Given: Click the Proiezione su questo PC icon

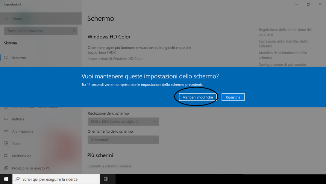Looking at the screenshot, I should (6, 168).
